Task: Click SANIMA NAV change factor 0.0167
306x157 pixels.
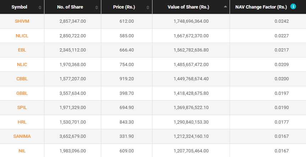Action: (x=281, y=136)
